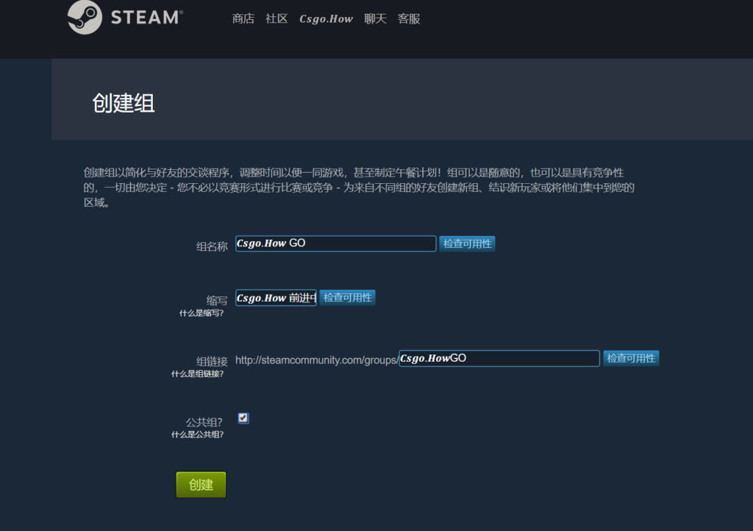753x531 pixels.
Task: Click the 缩写 label text
Action: pyautogui.click(x=217, y=301)
